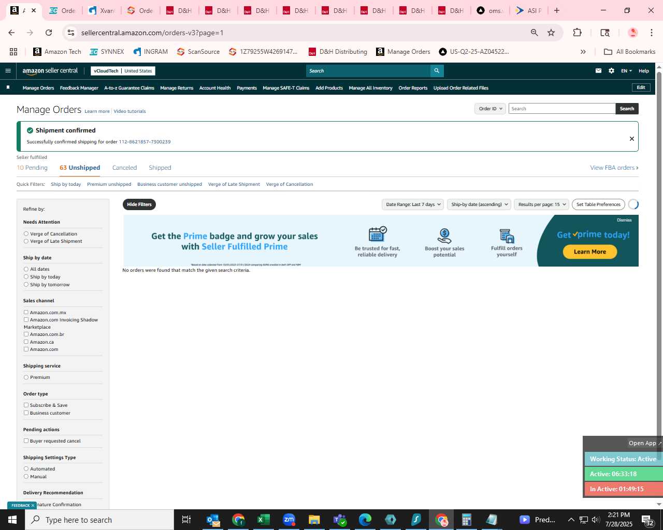
Task: Open the tab groups grid icon
Action: pyautogui.click(x=13, y=52)
